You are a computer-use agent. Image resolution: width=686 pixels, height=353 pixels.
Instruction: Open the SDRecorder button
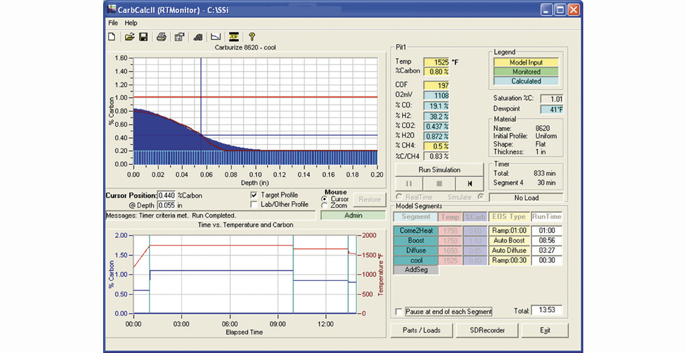click(x=487, y=330)
